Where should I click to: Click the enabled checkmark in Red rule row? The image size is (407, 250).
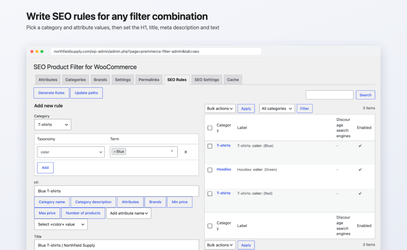coord(360,193)
